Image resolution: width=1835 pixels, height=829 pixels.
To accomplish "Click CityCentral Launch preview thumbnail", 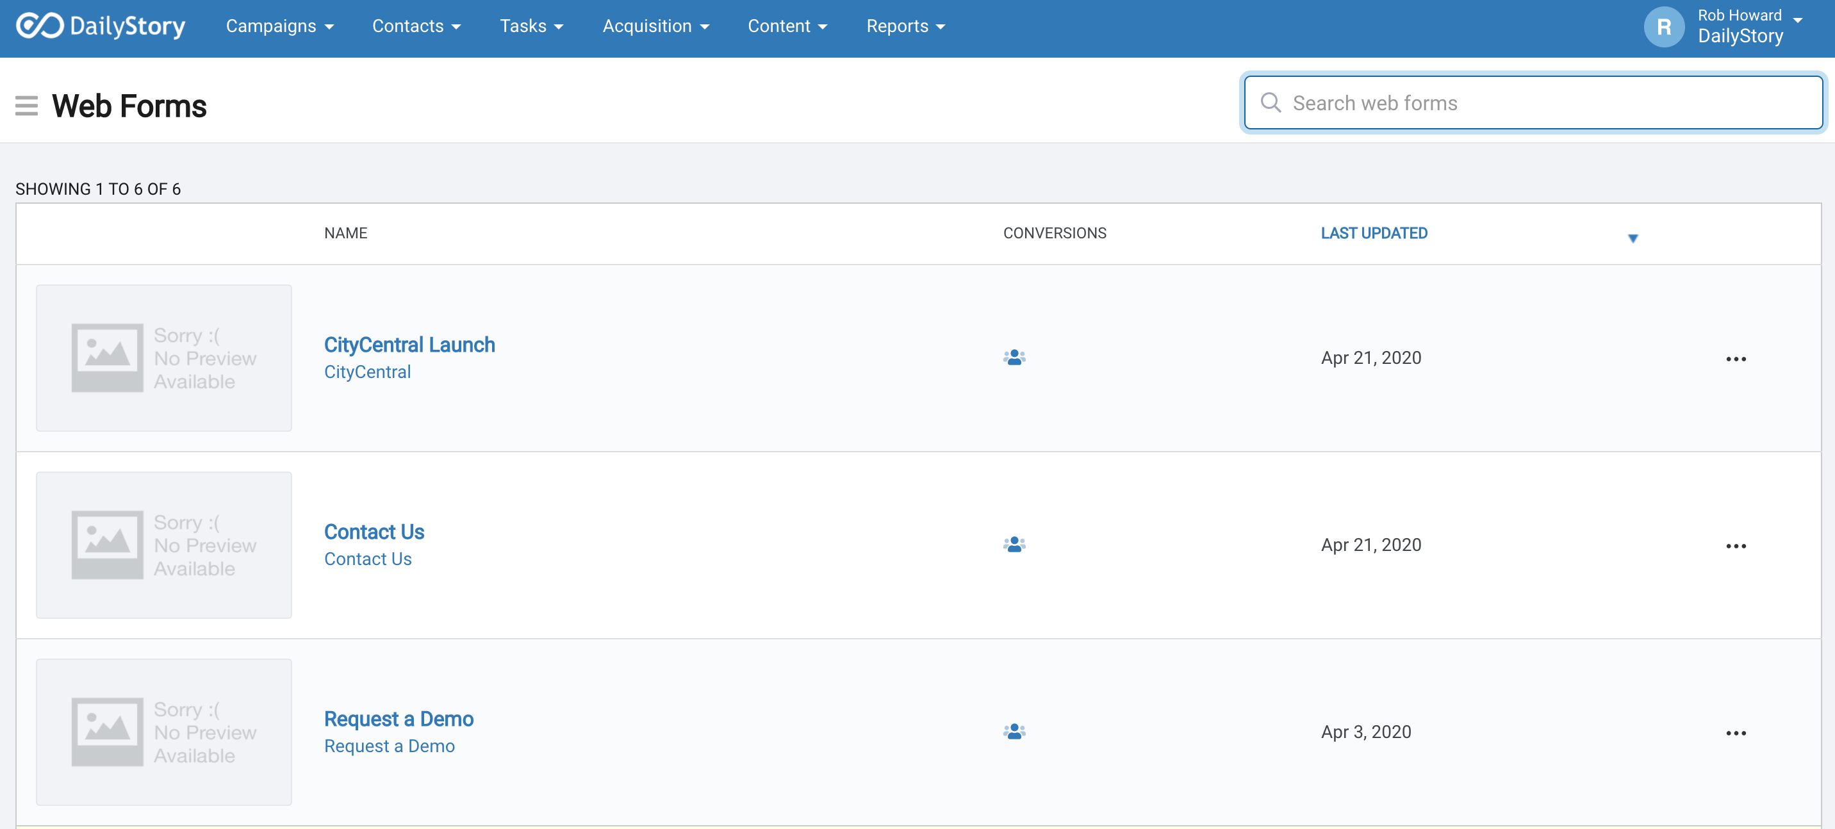I will point(164,358).
